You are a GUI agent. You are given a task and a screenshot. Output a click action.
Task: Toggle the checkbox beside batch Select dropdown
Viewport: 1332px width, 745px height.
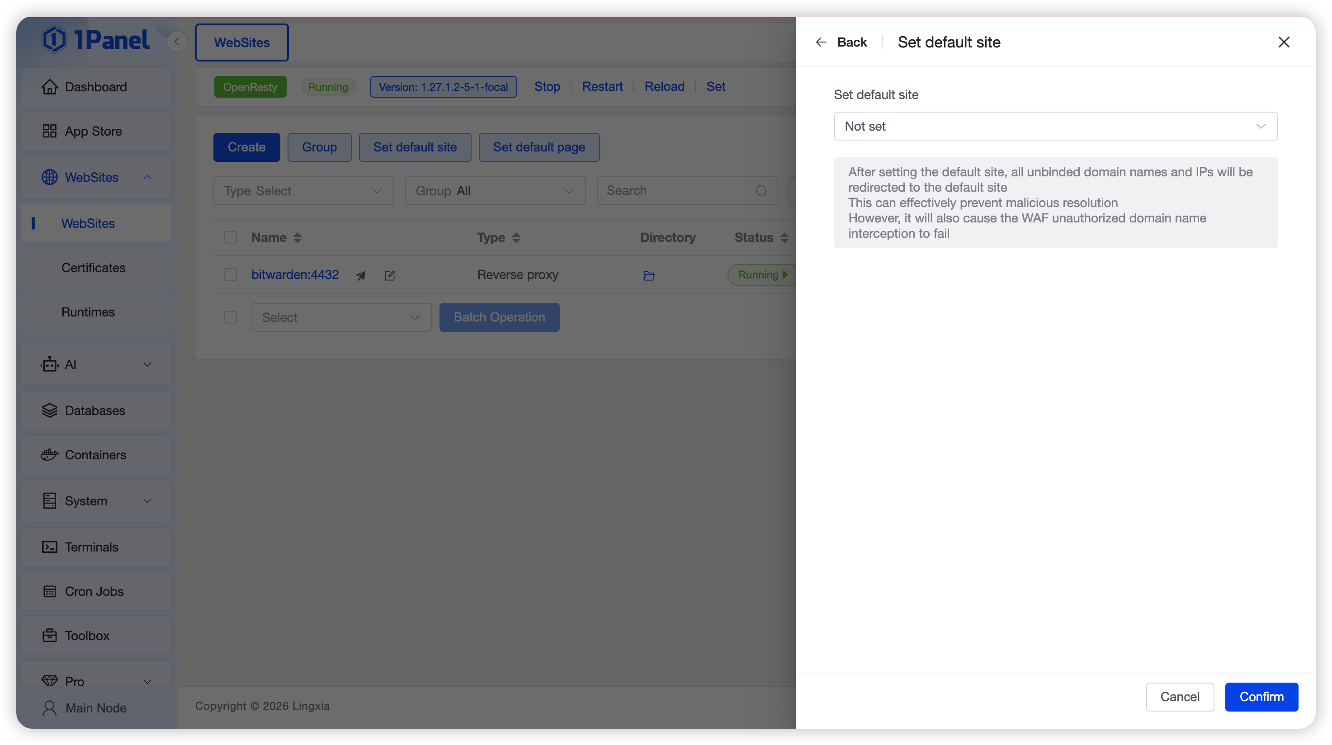231,317
